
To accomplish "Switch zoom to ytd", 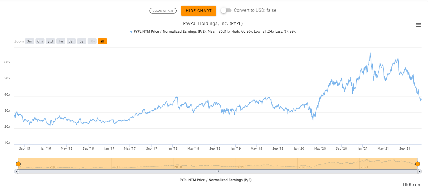I will (50, 41).
